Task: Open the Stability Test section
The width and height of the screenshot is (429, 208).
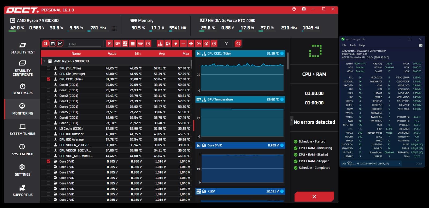Action: [x=23, y=48]
